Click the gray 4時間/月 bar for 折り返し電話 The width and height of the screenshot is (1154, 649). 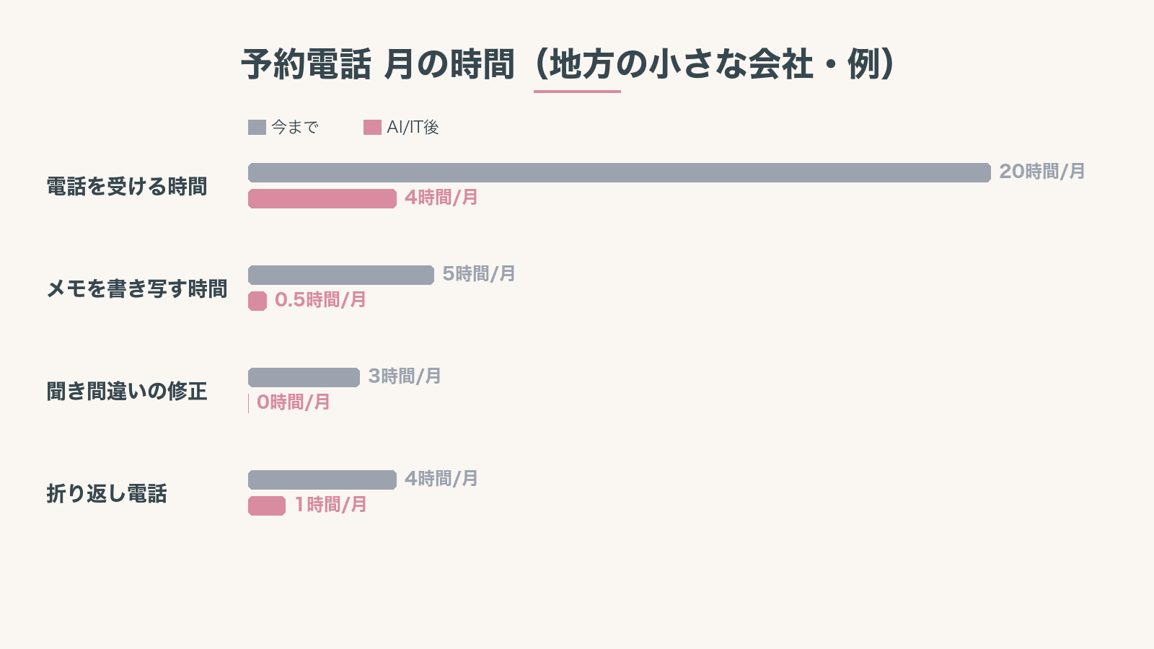pyautogui.click(x=322, y=480)
